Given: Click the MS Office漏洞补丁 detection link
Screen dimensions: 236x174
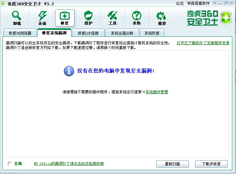Looking at the screenshot, I should [69, 164].
